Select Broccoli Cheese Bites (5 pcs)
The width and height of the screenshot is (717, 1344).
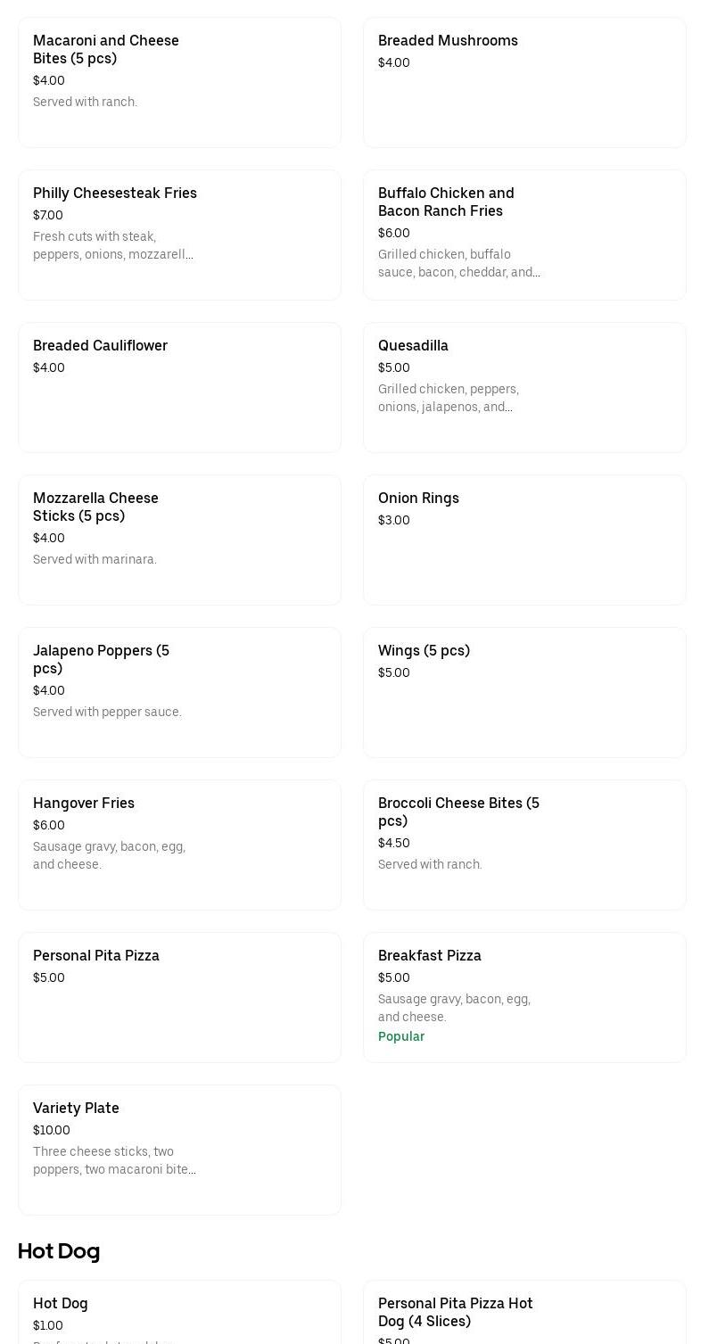524,845
